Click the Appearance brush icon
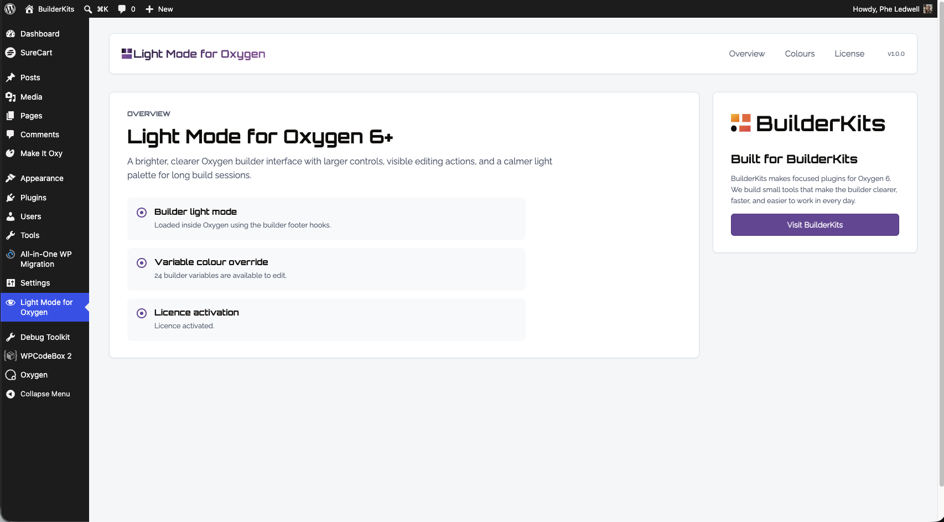The width and height of the screenshot is (944, 522). tap(11, 178)
